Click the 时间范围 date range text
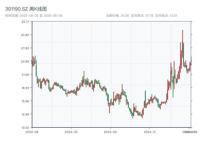 click(x=34, y=16)
